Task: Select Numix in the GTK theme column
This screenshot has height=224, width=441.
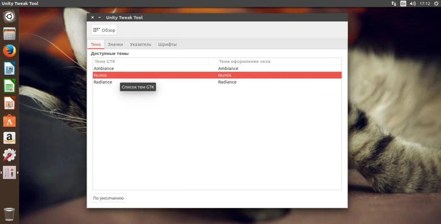Action: 100,75
